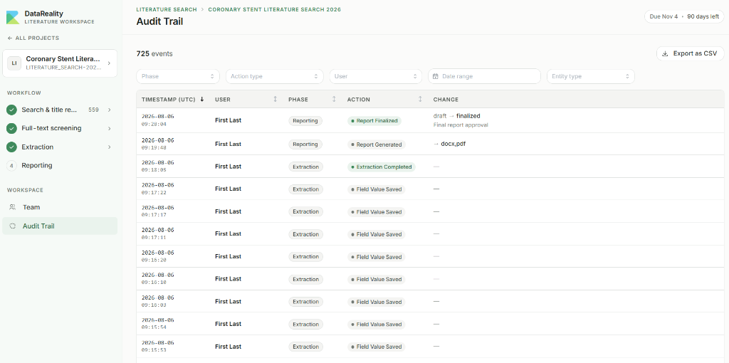729x363 pixels.
Task: Open the User filter dropdown
Action: [376, 76]
